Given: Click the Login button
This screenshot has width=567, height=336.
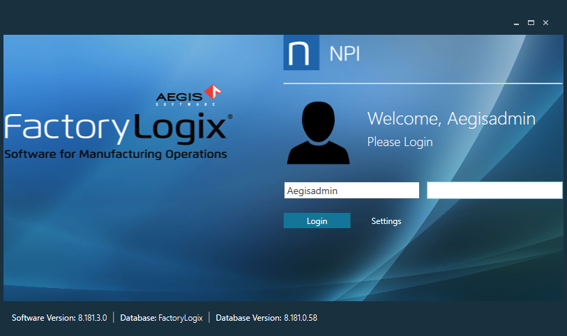Looking at the screenshot, I should pyautogui.click(x=317, y=221).
